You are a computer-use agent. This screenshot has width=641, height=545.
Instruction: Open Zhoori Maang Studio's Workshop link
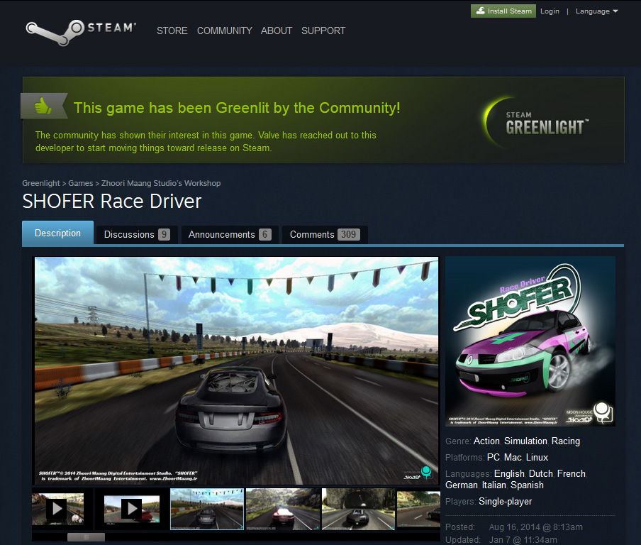tap(161, 183)
